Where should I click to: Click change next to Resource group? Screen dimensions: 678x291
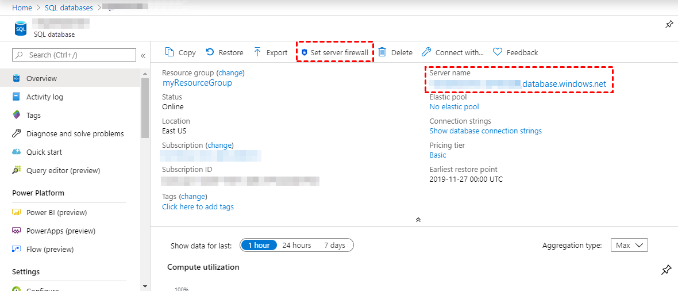coord(230,72)
